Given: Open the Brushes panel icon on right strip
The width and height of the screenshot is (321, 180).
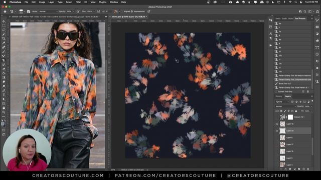Looking at the screenshot, I should (x=317, y=20).
